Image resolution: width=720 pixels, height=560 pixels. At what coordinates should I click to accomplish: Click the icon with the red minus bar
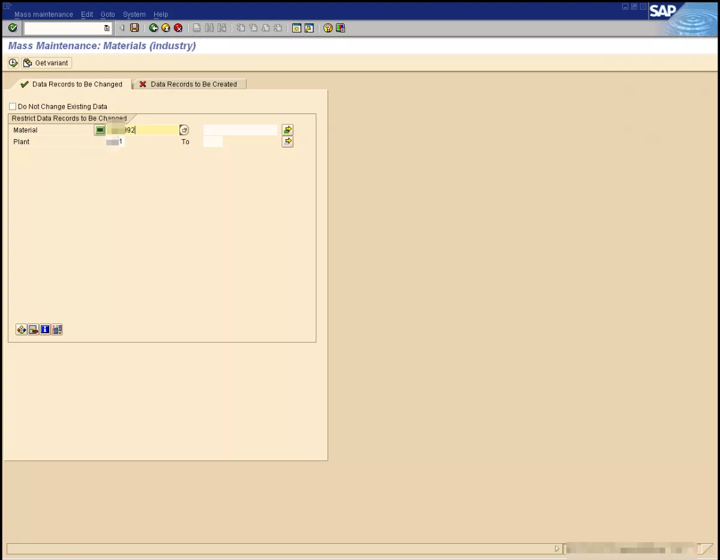click(34, 330)
